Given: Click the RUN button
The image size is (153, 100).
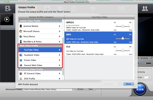Looking at the screenshot, I should (x=140, y=89).
